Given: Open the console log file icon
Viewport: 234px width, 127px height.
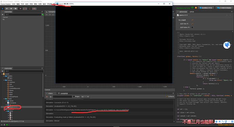Looking at the screenshot, I should point(51,97).
